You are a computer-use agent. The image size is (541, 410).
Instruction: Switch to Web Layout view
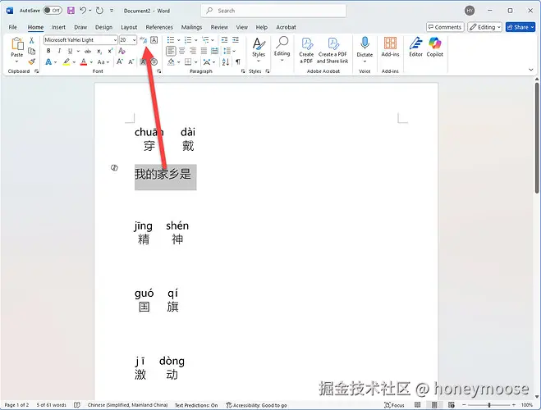coord(452,405)
